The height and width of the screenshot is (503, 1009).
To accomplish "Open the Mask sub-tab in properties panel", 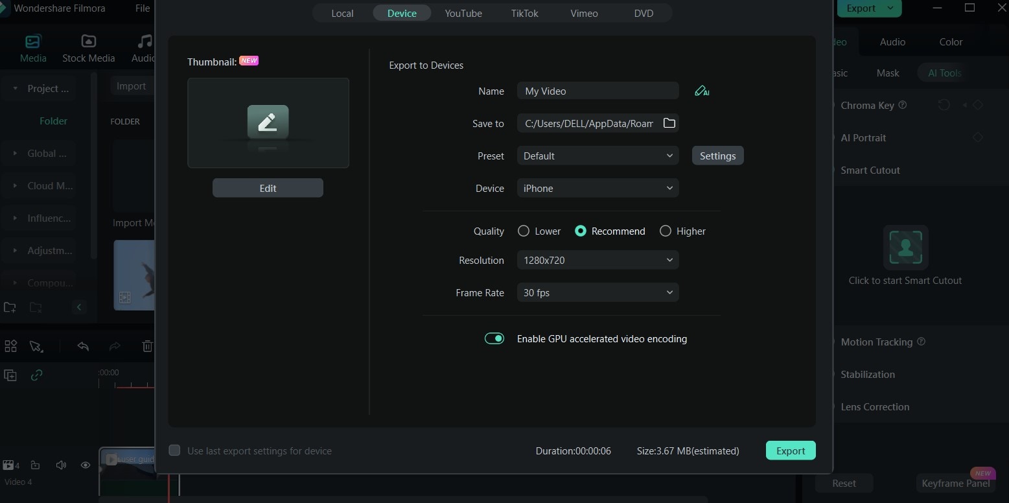I will (x=888, y=73).
